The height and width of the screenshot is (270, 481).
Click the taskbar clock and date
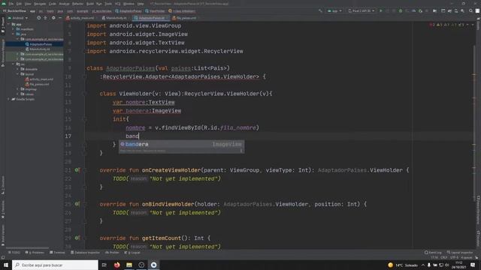pyautogui.click(x=459, y=265)
